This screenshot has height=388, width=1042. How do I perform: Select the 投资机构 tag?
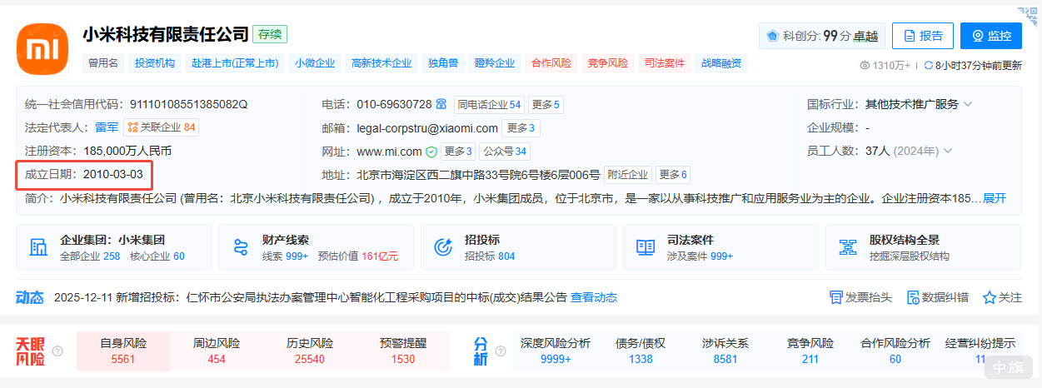click(155, 63)
